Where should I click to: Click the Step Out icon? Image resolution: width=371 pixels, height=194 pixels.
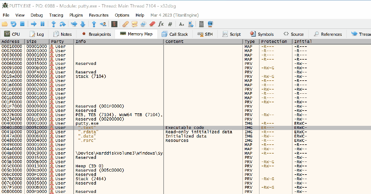point(94,24)
